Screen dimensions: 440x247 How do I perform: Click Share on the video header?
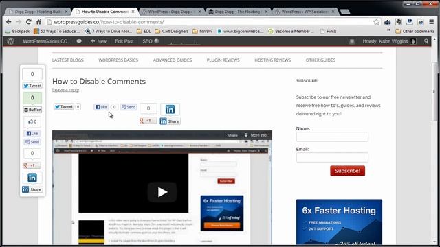[232, 135]
